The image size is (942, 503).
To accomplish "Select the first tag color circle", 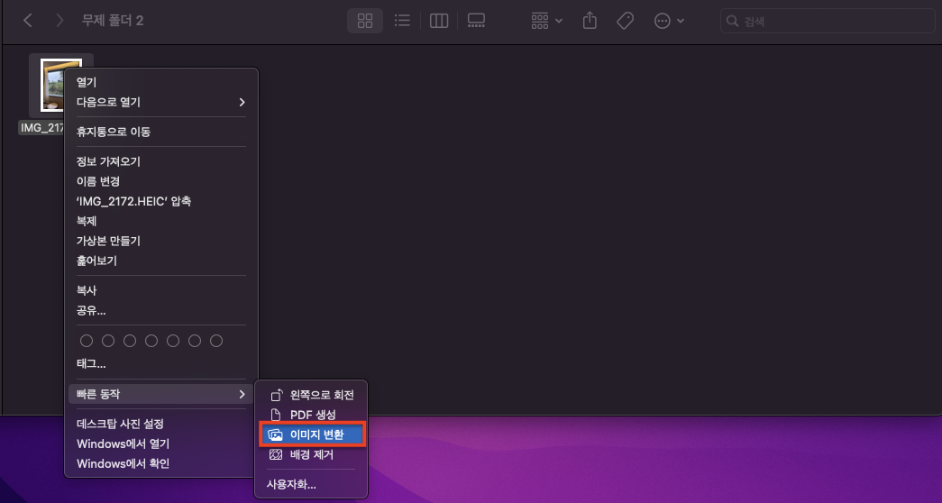I will pos(87,341).
